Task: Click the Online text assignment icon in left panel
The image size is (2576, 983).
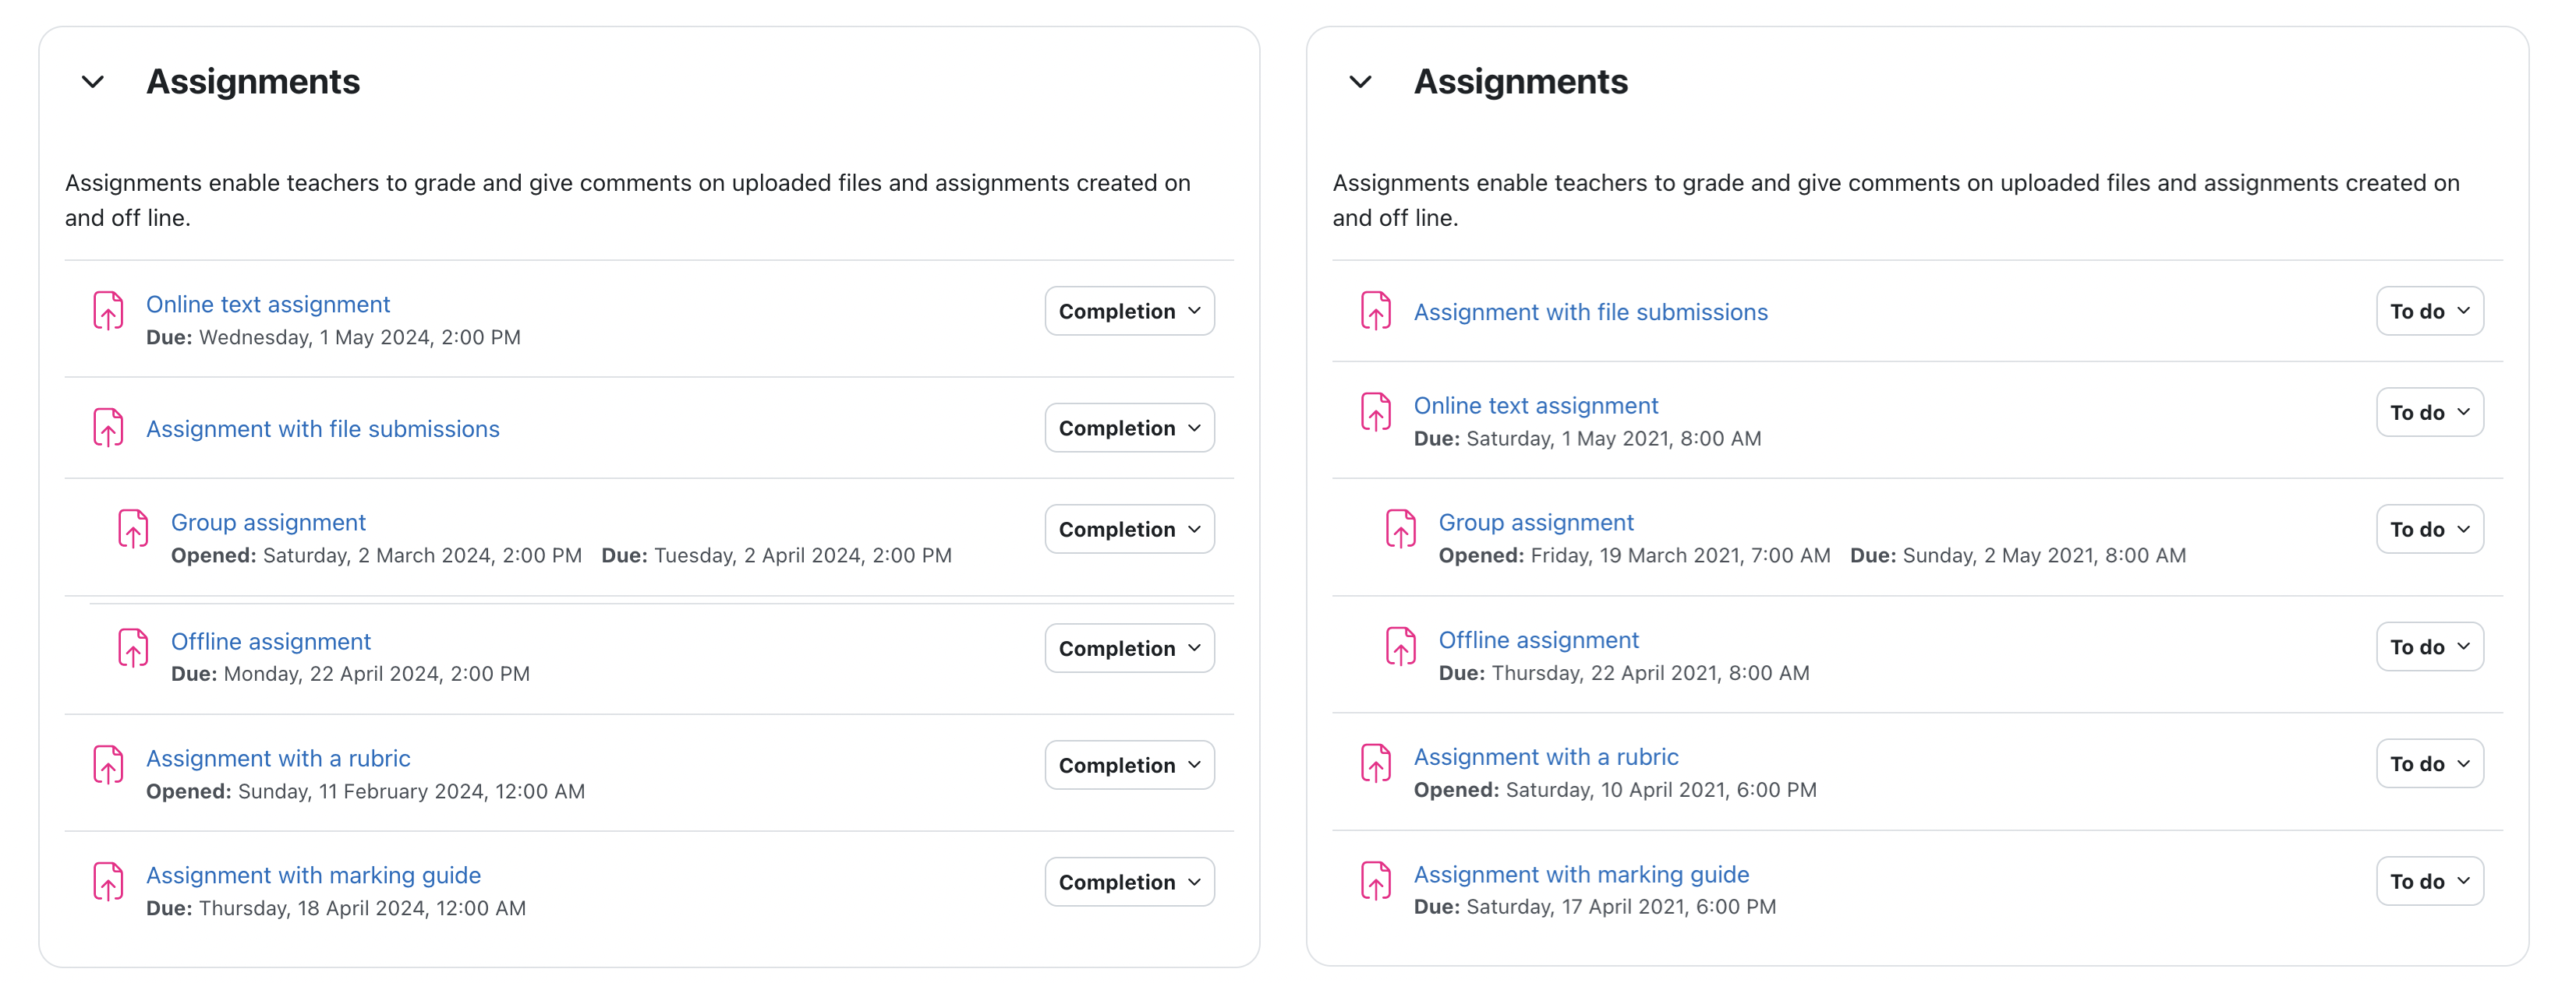Action: pyautogui.click(x=108, y=311)
